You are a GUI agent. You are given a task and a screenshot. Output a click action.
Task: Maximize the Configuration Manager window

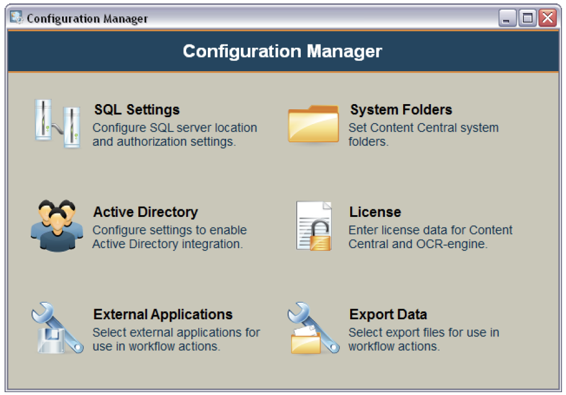click(527, 18)
